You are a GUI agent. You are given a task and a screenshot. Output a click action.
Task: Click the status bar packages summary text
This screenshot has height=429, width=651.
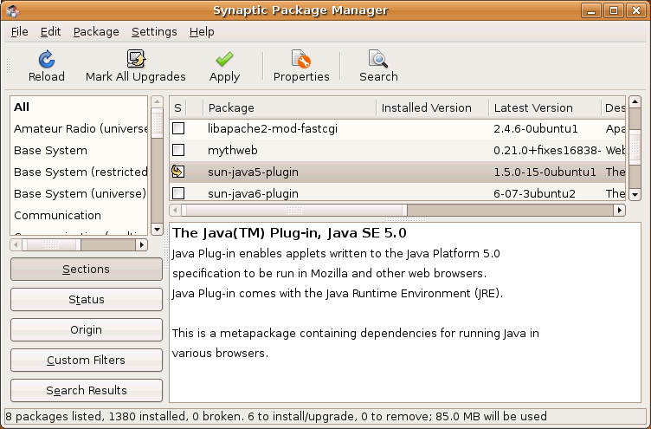[276, 416]
